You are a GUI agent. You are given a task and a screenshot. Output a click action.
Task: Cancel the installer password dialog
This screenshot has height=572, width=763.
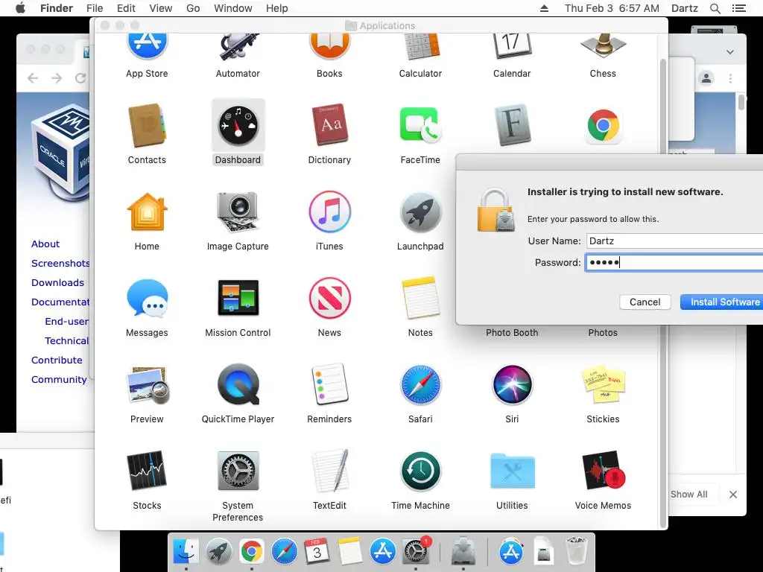(x=645, y=302)
